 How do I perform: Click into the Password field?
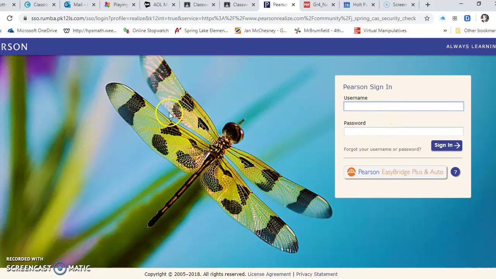click(x=403, y=131)
